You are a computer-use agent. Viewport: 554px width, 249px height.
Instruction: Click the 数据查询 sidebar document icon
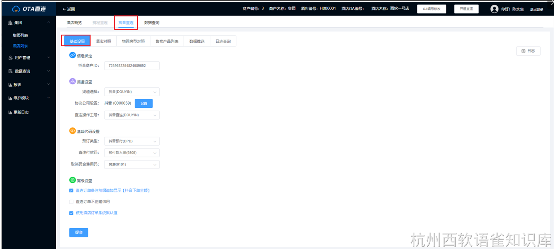10,71
